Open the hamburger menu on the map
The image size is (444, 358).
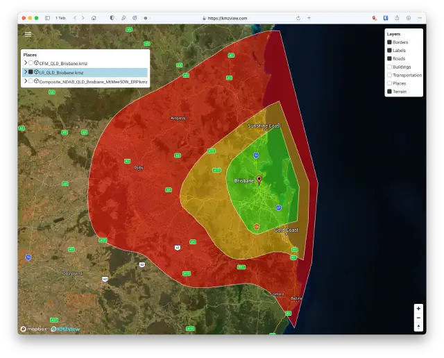point(28,33)
